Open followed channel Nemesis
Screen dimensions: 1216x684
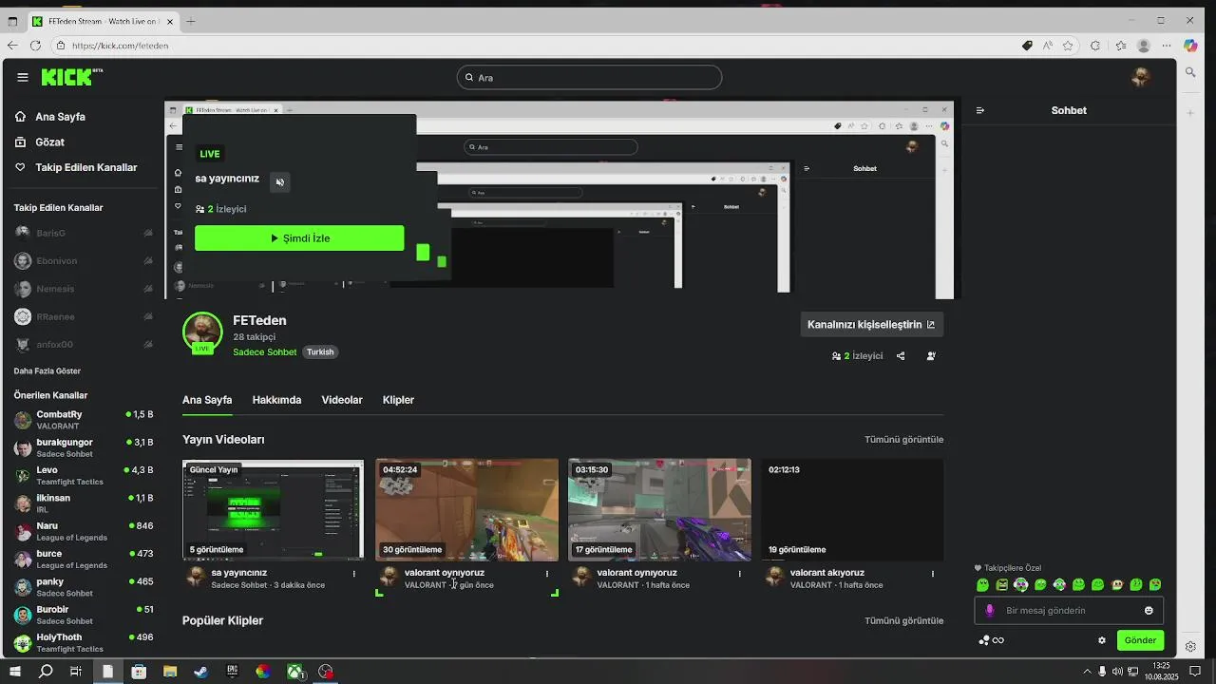84,289
